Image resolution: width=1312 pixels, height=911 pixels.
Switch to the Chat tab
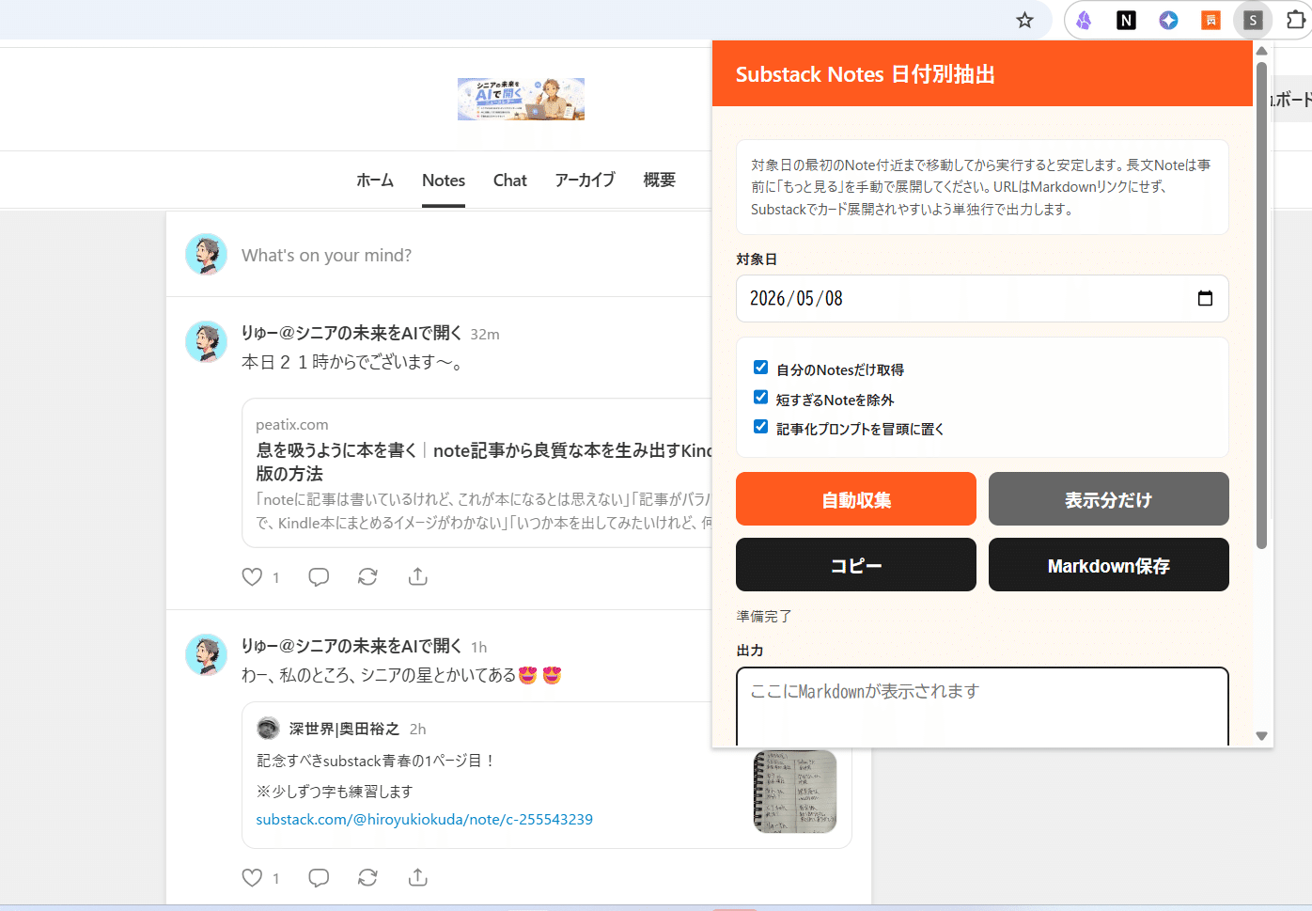coord(510,180)
